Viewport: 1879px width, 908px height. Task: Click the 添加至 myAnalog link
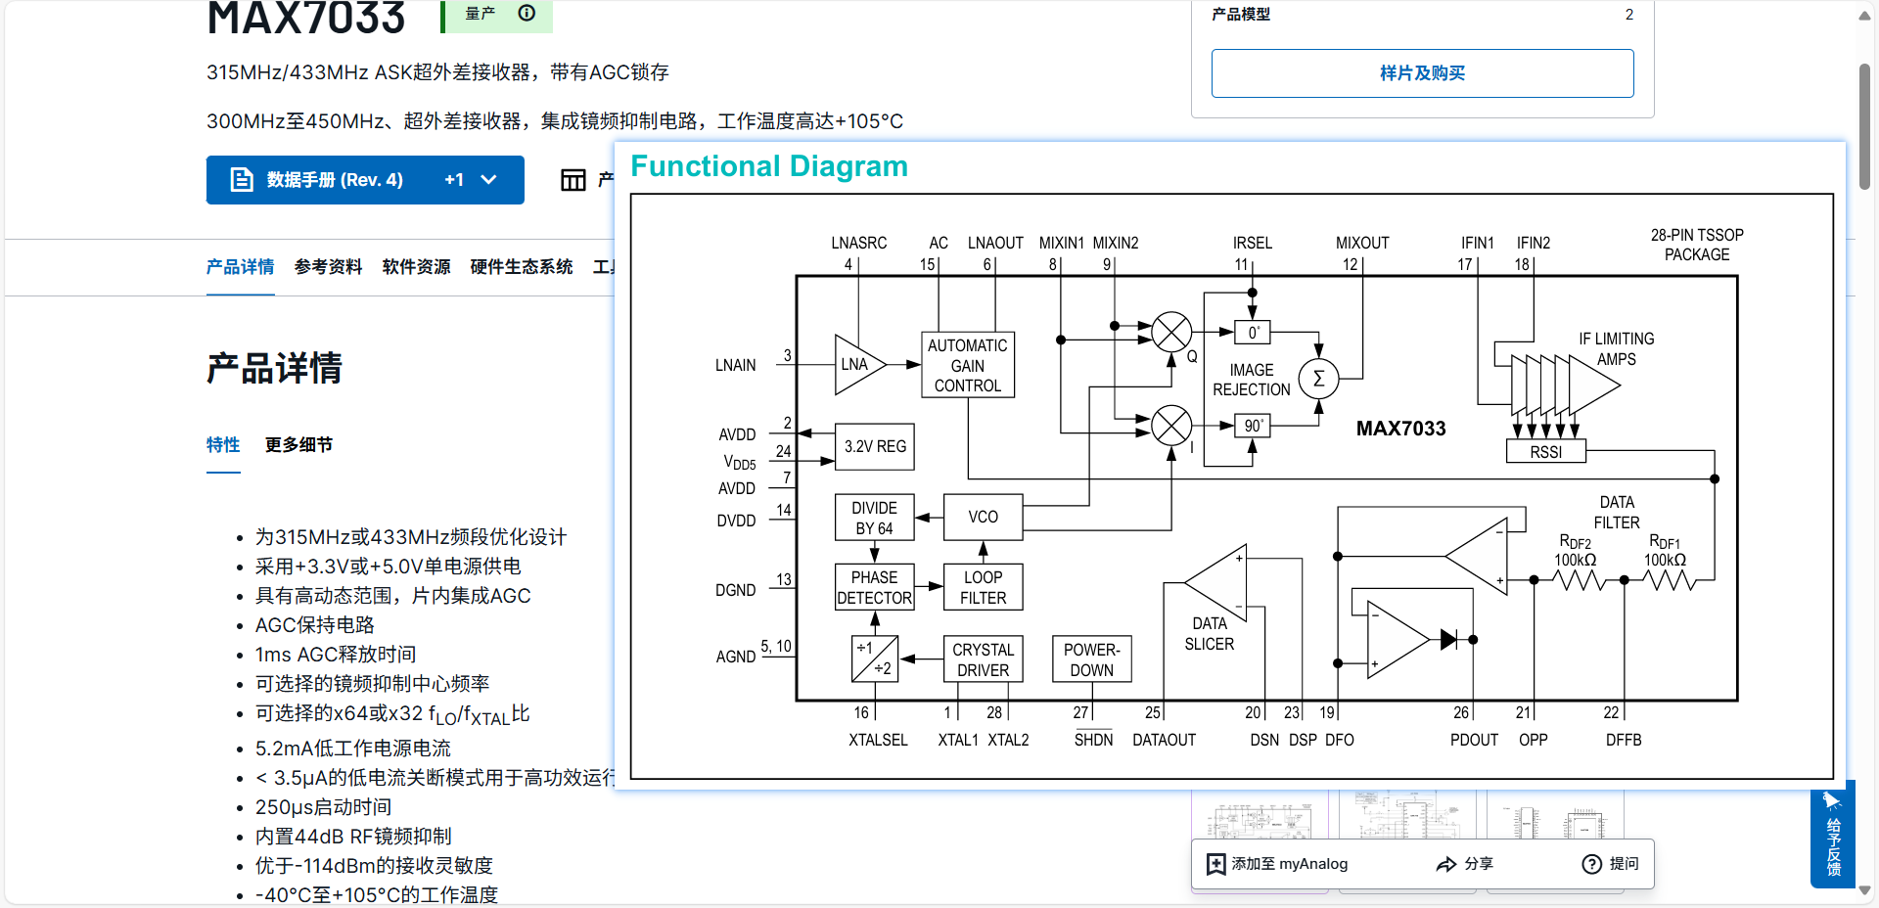[1277, 864]
